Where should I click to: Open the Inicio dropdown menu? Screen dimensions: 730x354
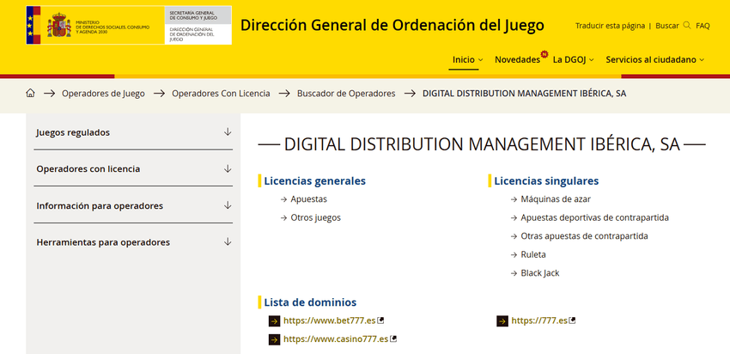(x=467, y=59)
